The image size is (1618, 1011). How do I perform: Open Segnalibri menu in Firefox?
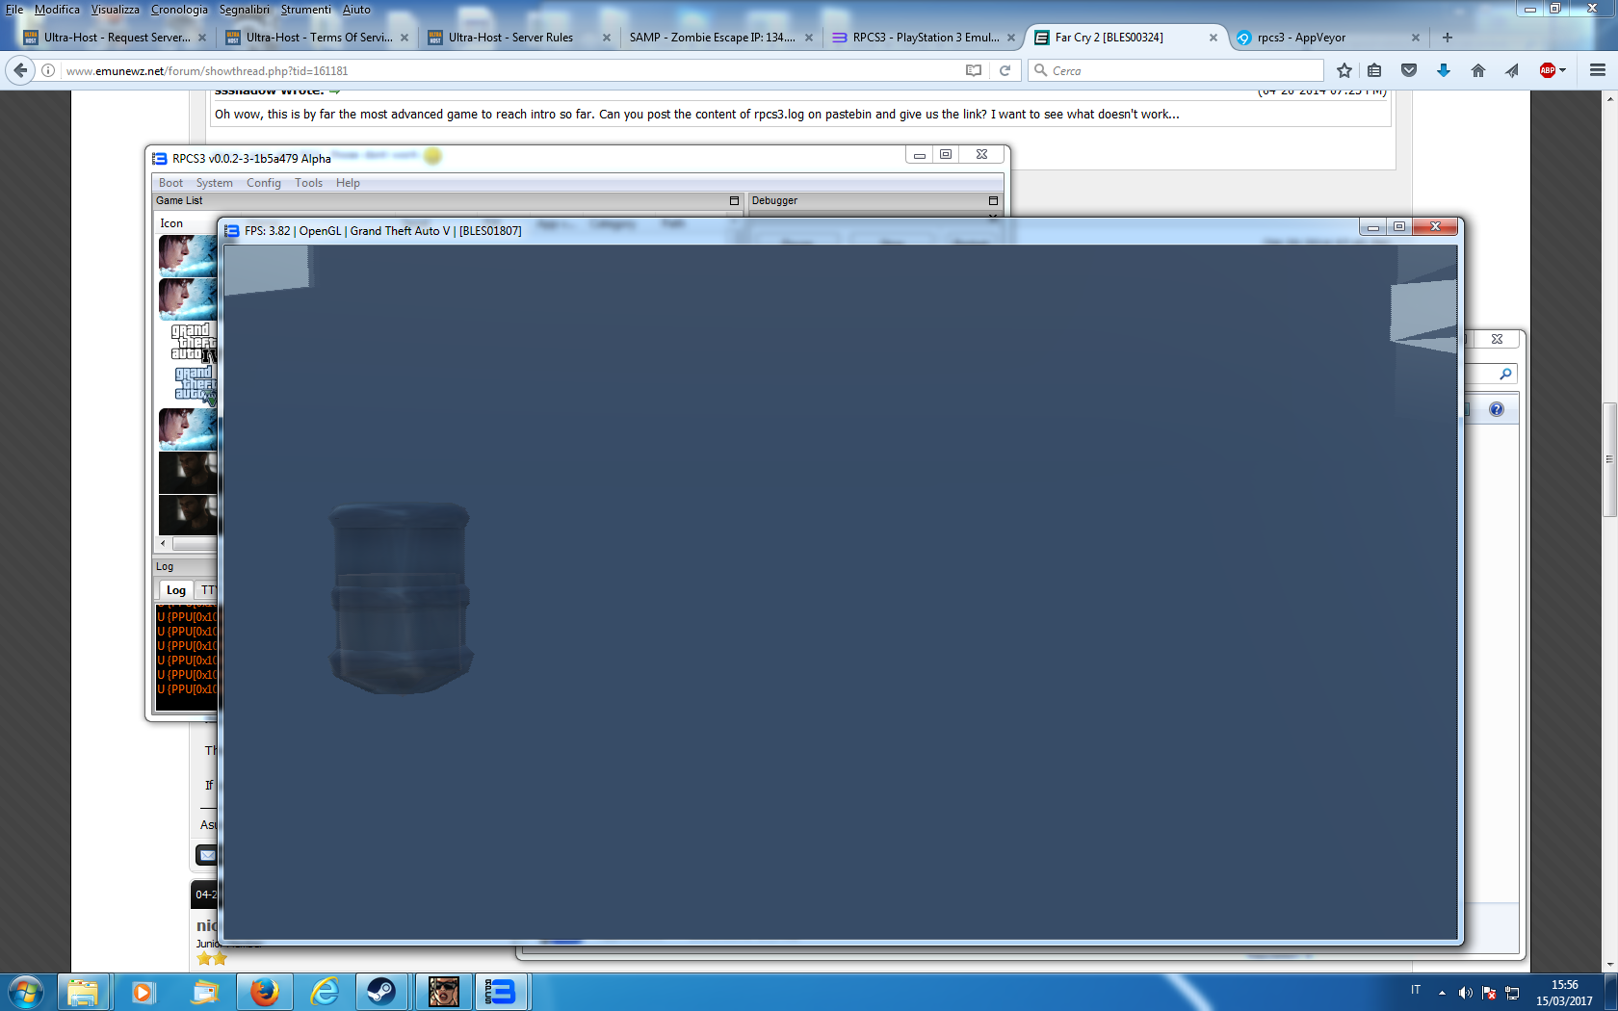tap(245, 10)
